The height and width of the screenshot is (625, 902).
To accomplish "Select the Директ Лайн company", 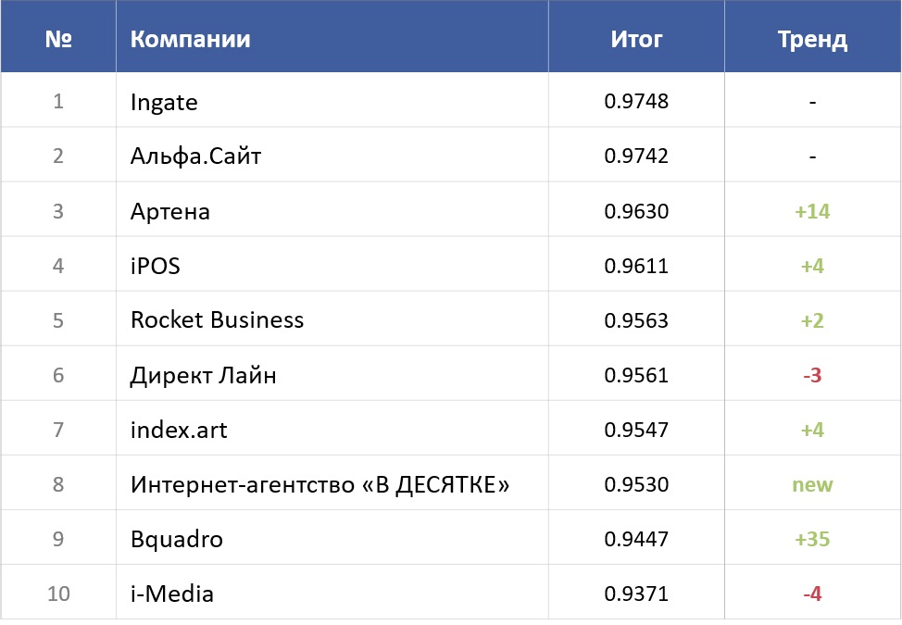I will [x=203, y=375].
